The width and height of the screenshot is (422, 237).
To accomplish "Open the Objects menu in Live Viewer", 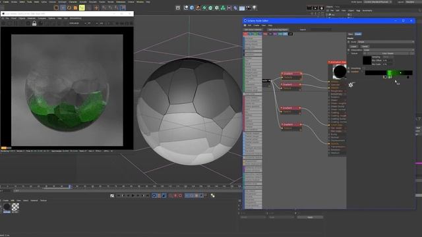I will pos(22,18).
